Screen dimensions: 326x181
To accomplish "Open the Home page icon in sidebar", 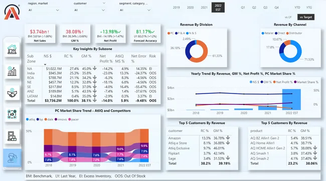I will (x=12, y=49).
